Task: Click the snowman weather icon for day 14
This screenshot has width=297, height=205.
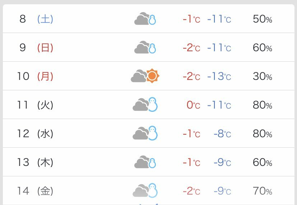Action: pyautogui.click(x=145, y=190)
